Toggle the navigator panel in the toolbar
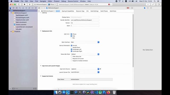The height and width of the screenshot is (95, 170). pyautogui.click(x=19, y=4)
